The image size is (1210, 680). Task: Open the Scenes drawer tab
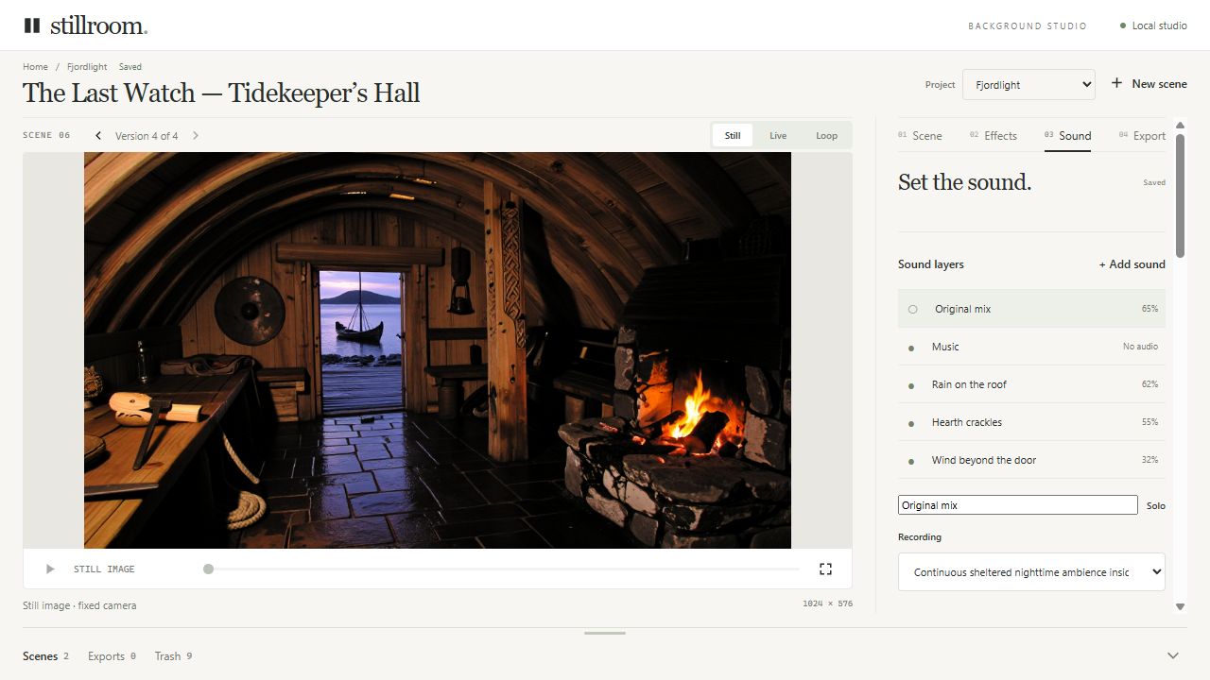(x=45, y=655)
